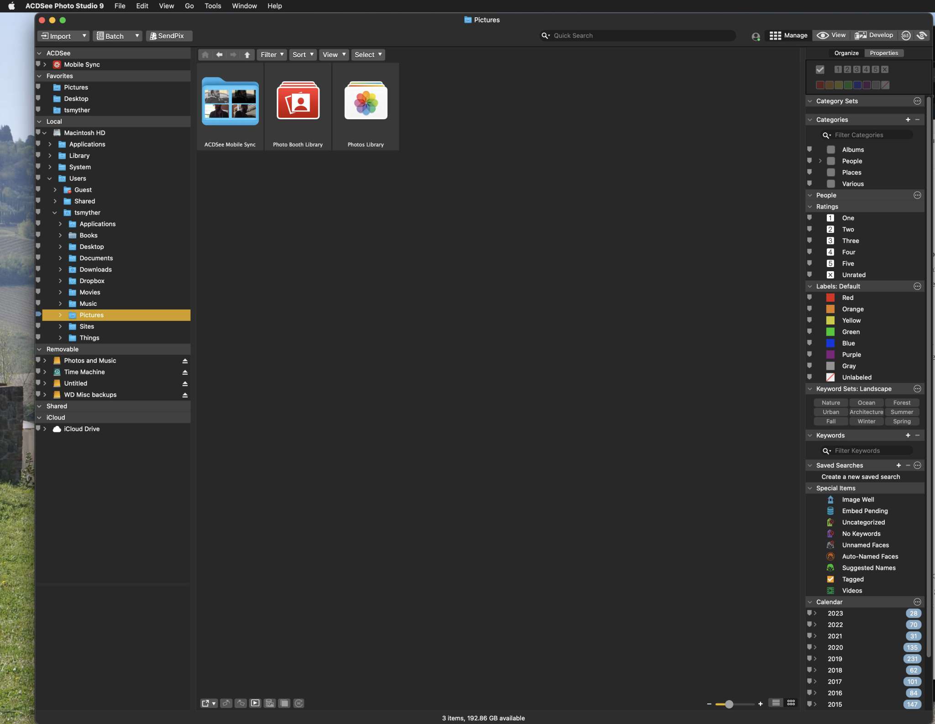Click the user avatar icon near Quick Search
This screenshot has width=935, height=724.
(x=756, y=36)
